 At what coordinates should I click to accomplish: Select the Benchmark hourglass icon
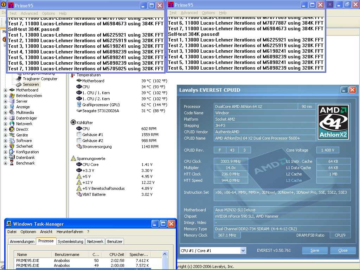click(12, 163)
